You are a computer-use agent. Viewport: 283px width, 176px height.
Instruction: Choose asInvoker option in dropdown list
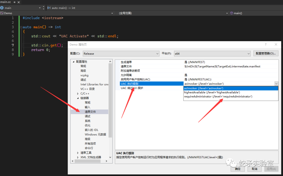click(231, 88)
